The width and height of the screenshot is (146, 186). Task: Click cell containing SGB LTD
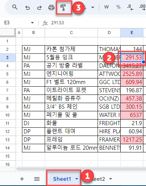pyautogui.click(x=109, y=107)
